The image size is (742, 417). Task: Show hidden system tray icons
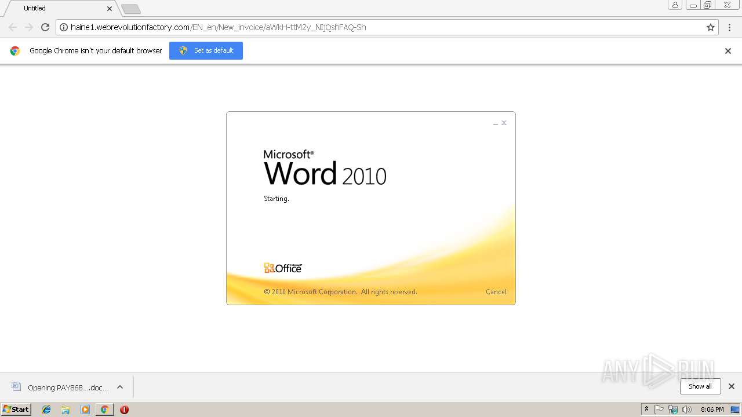[x=646, y=409]
